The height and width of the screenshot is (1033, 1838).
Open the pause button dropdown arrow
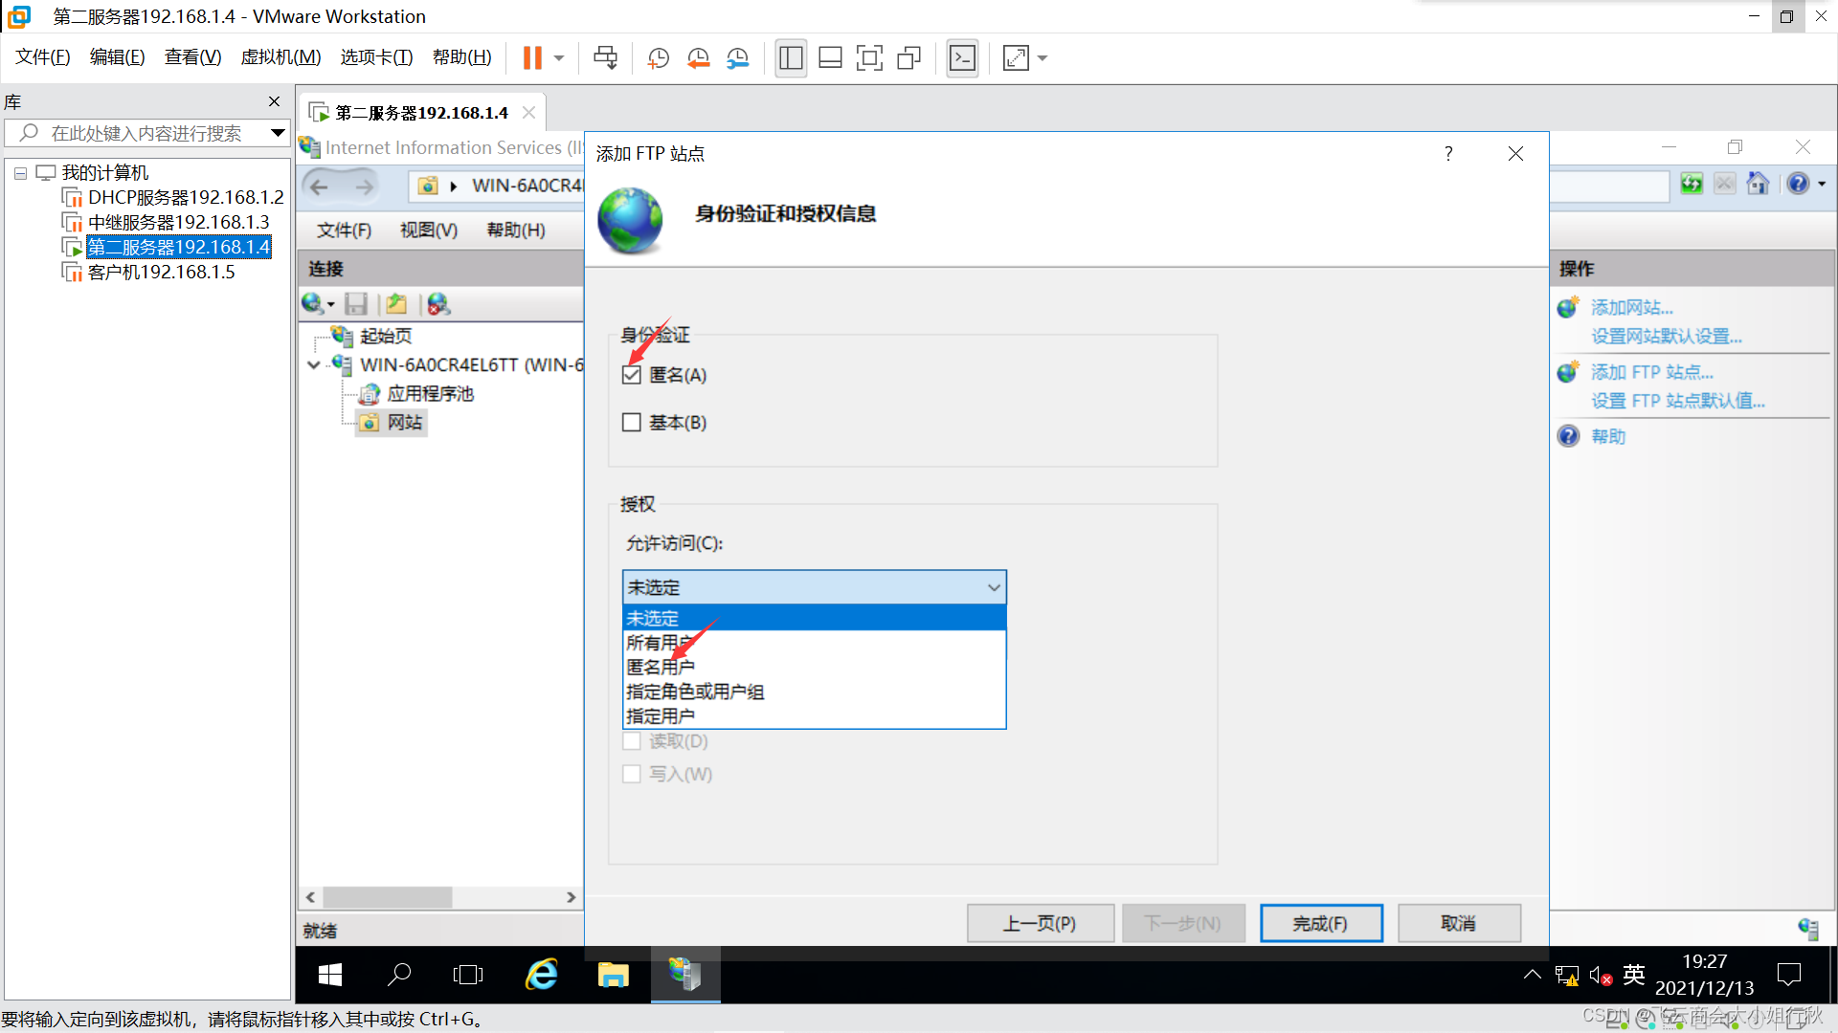[x=559, y=58]
